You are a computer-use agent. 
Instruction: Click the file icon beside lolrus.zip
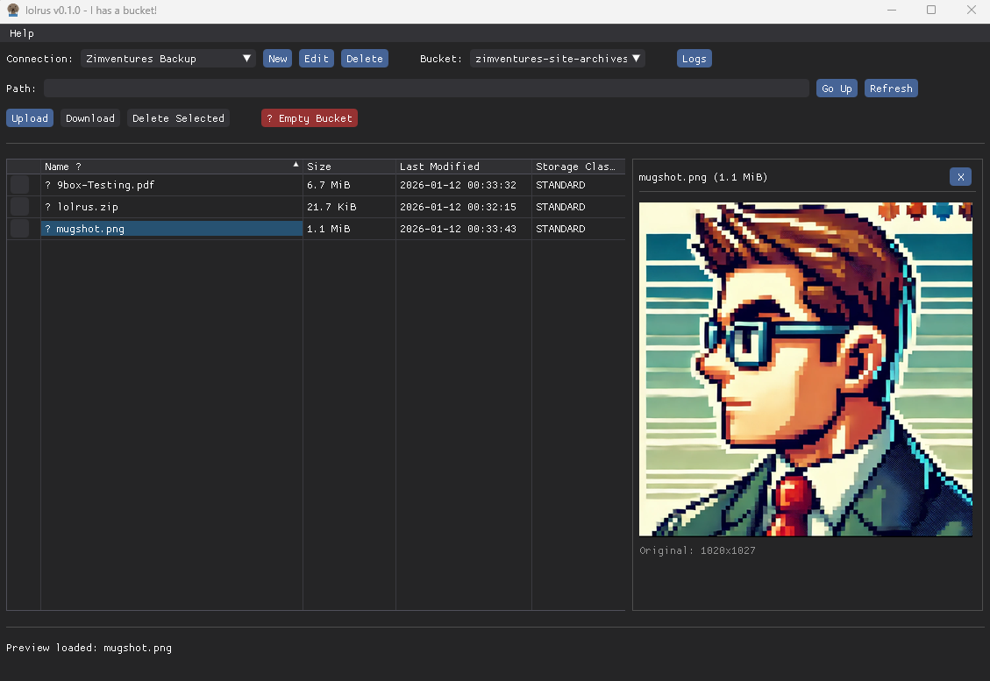(48, 207)
